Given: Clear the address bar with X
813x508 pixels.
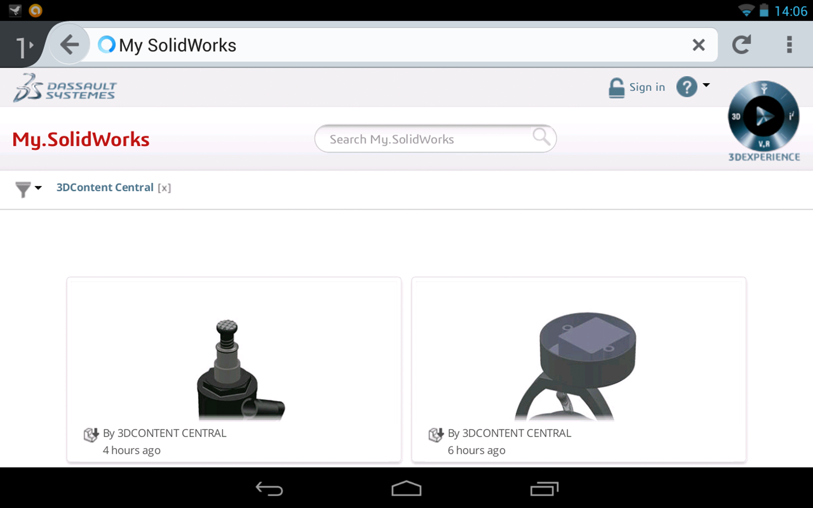Looking at the screenshot, I should point(698,45).
